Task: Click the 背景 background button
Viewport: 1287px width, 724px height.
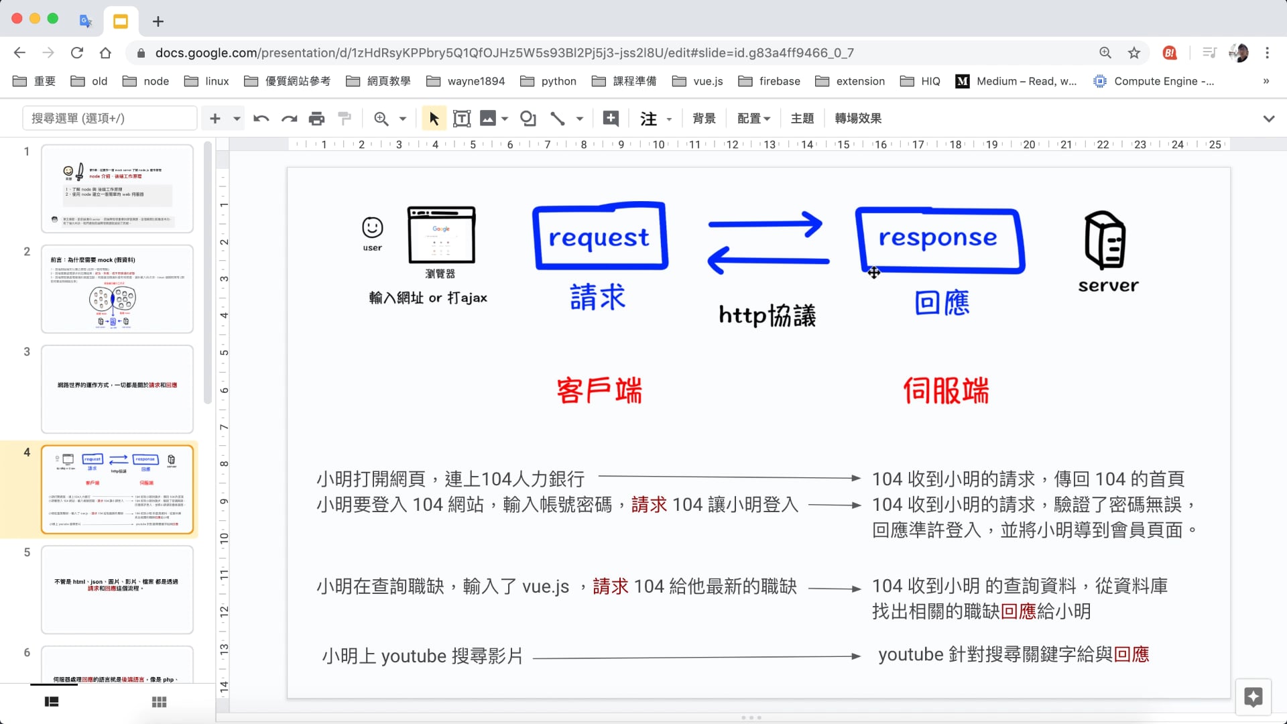Action: [x=704, y=119]
